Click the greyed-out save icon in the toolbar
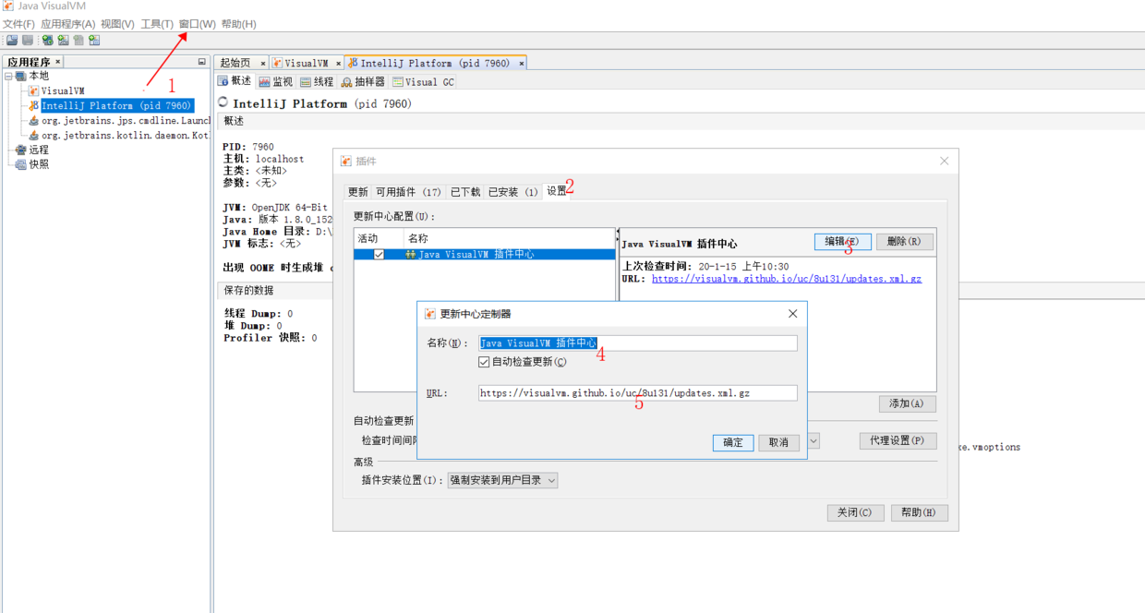Screen dimensions: 1145x613 pos(28,40)
